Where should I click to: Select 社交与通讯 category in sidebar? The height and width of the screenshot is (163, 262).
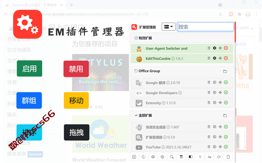[x=19, y=50]
